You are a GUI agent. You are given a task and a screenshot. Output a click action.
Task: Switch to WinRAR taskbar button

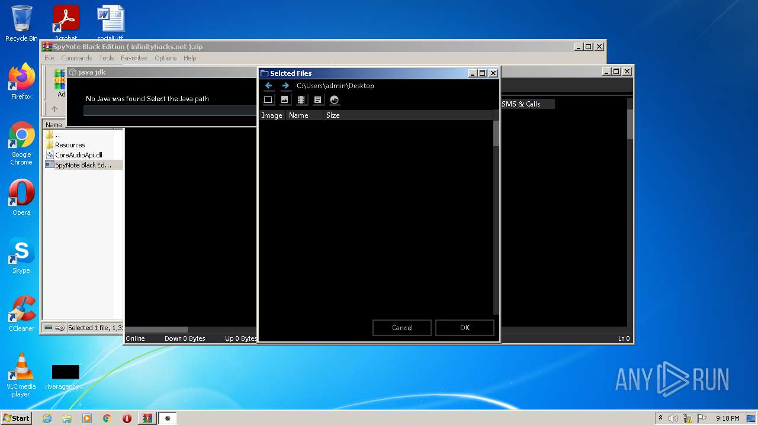point(147,418)
